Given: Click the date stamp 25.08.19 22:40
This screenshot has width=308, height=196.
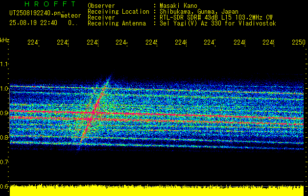Looking at the screenshot, I should click(x=33, y=23).
